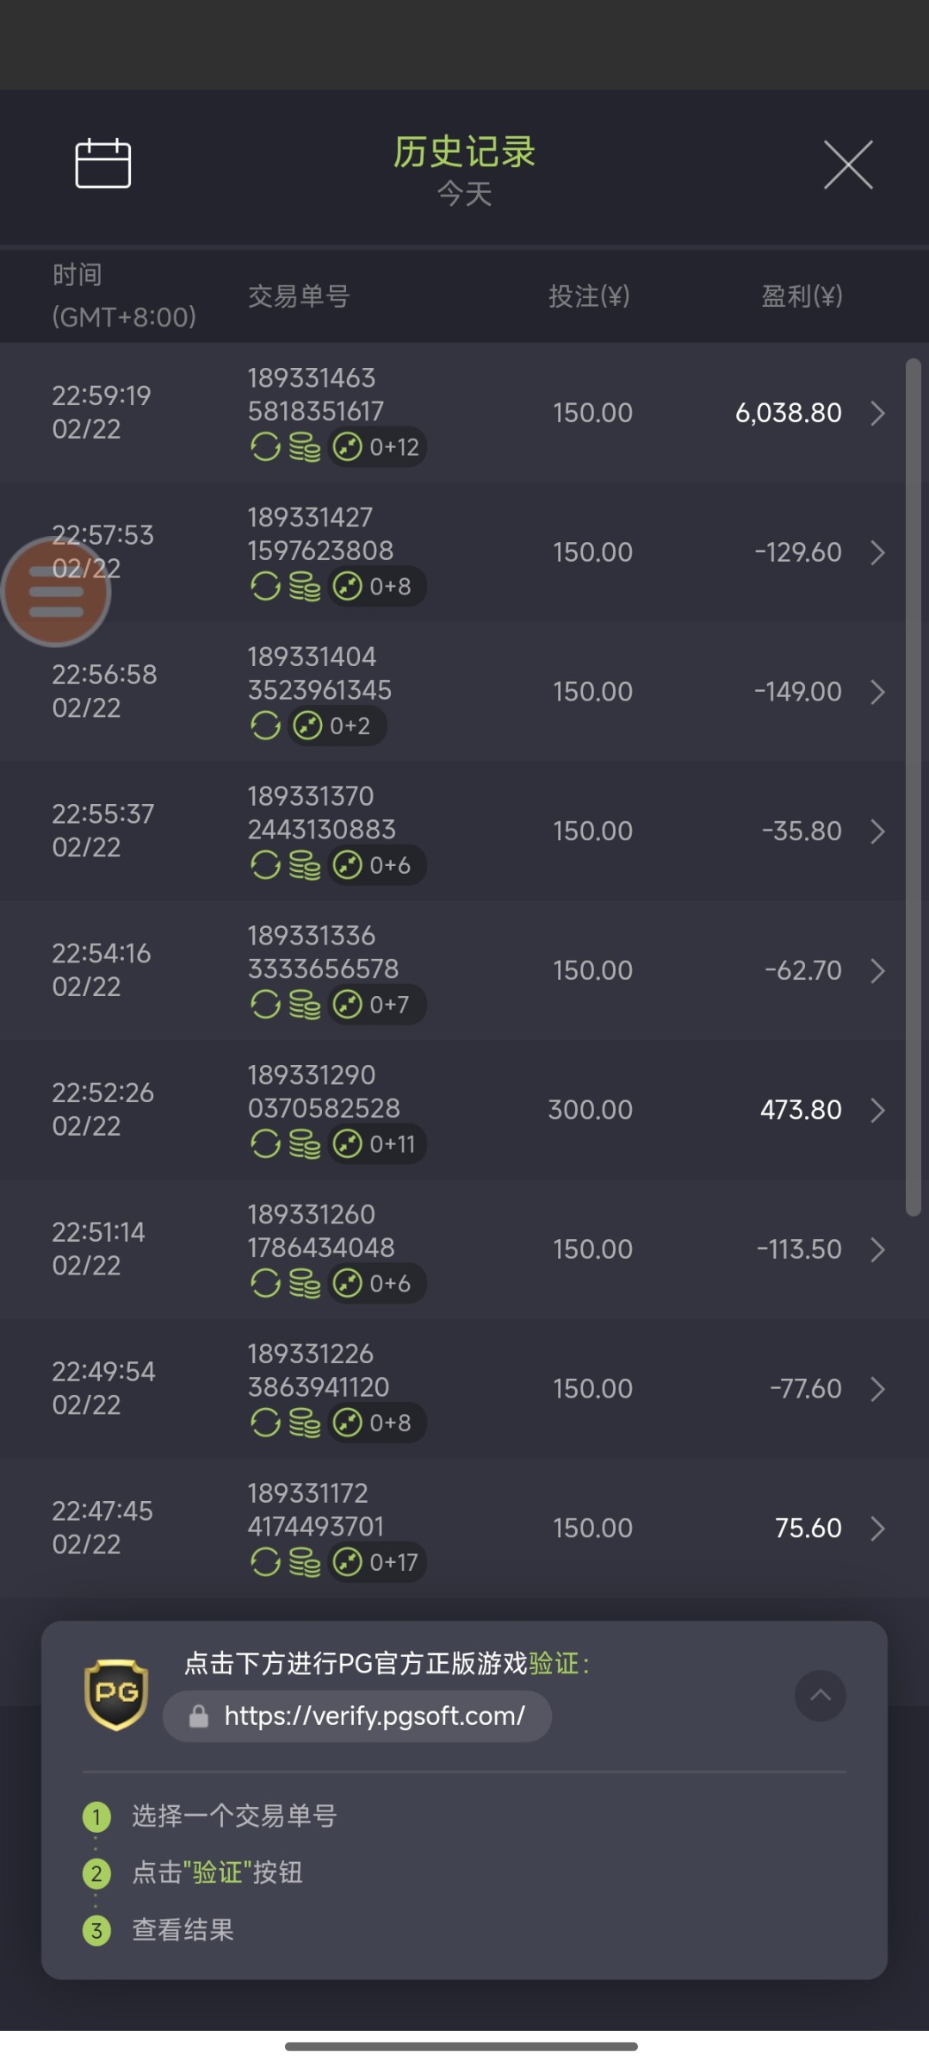The image size is (929, 2068).
Task: Tap the 0+17 free spin badge
Action: 377,1562
